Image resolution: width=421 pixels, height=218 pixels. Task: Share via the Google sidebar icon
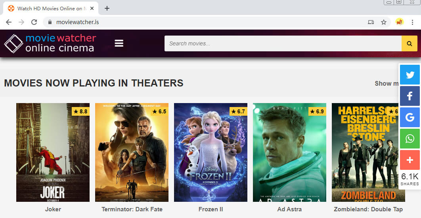coord(410,117)
